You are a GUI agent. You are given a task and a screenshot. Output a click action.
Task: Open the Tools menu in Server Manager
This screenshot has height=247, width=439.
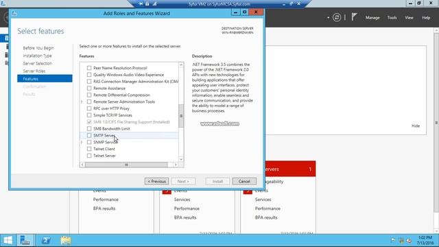(392, 18)
